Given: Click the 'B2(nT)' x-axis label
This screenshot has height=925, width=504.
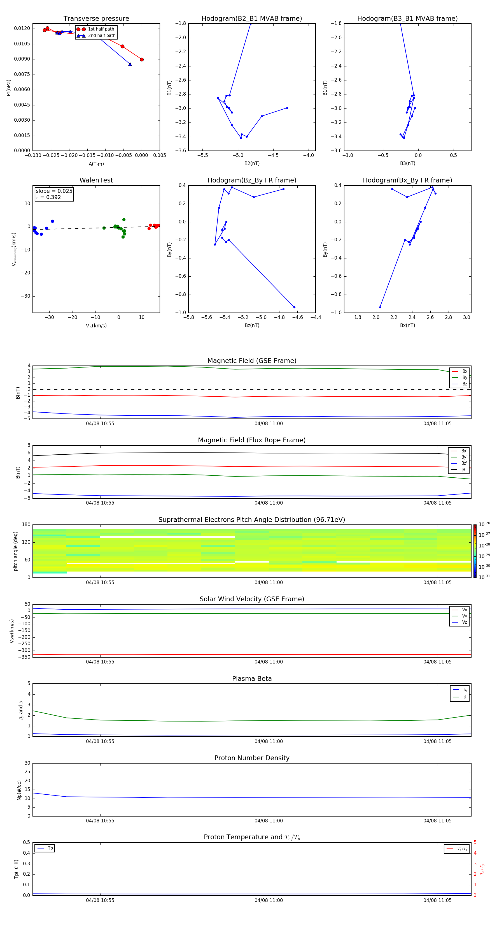Looking at the screenshot, I should [x=252, y=163].
